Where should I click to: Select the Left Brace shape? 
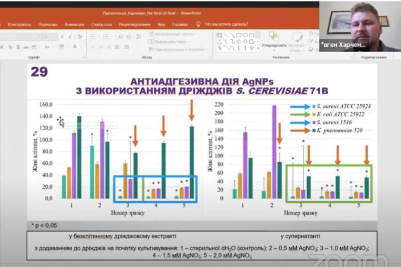tap(239, 48)
